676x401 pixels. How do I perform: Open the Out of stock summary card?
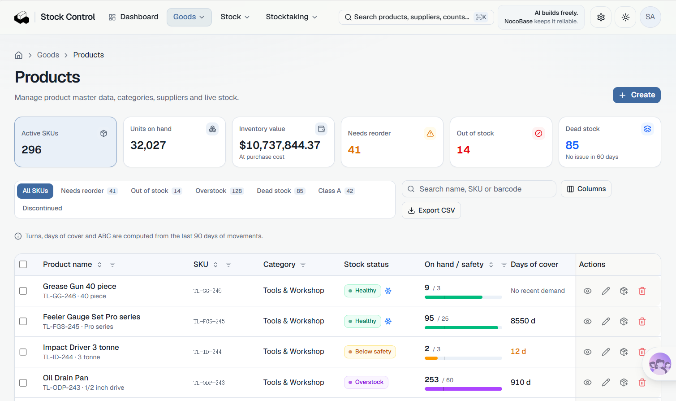point(501,142)
